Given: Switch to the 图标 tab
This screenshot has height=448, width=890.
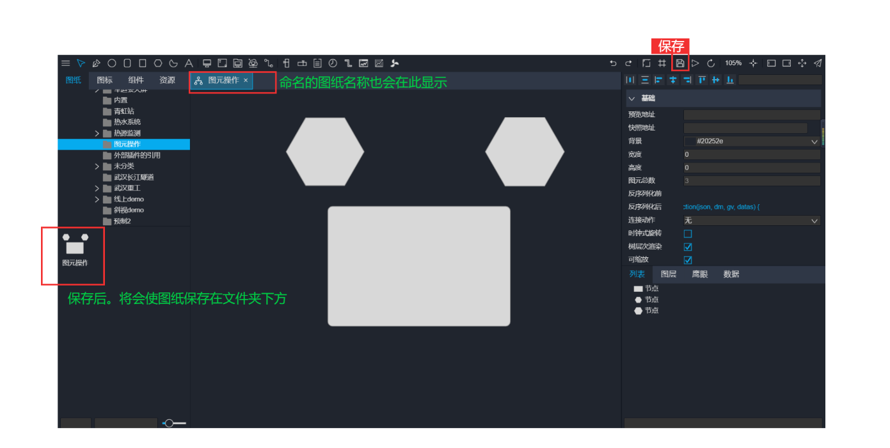Looking at the screenshot, I should click(104, 81).
